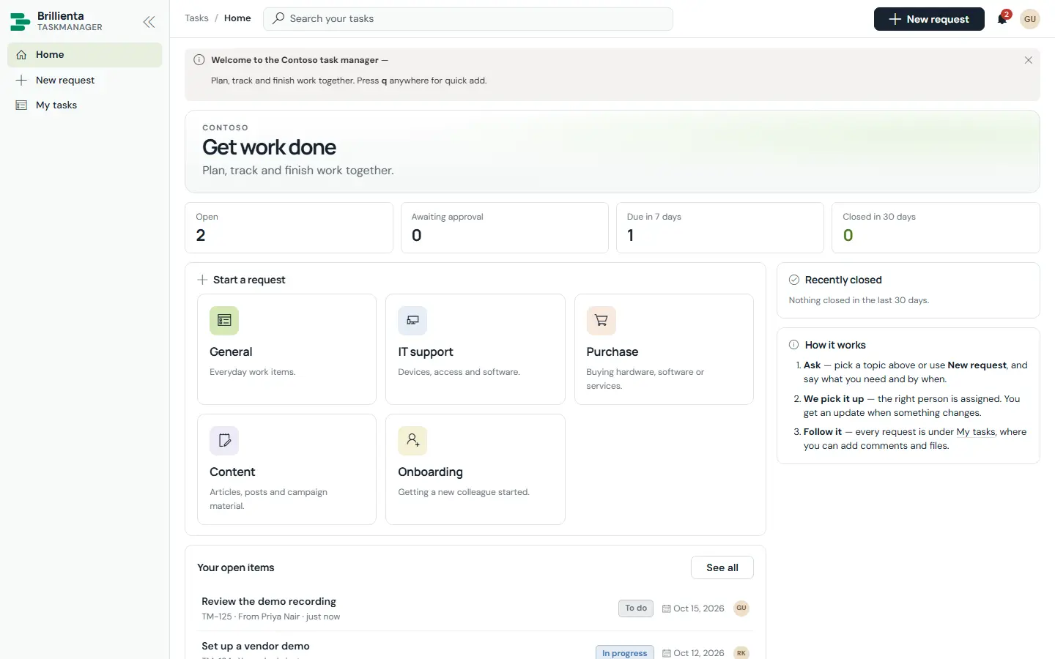Select the Purchase card title
The width and height of the screenshot is (1055, 659).
[612, 352]
